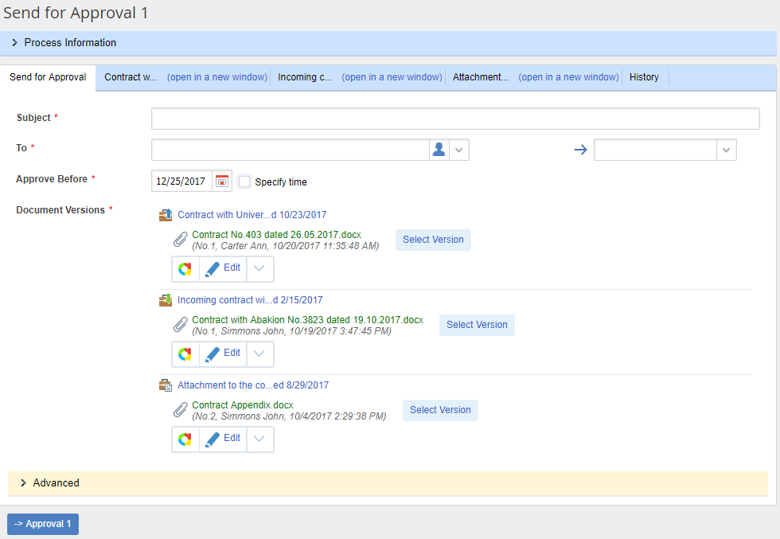Viewport: 780px width, 539px height.
Task: Click the recipient person icon in To field
Action: (x=439, y=150)
